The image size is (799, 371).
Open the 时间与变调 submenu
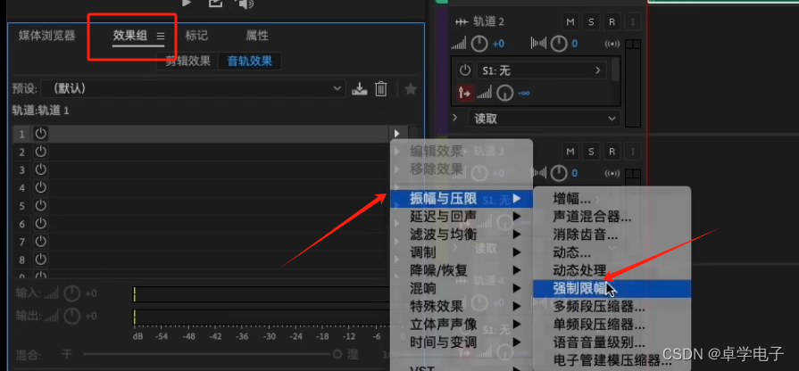[x=462, y=342]
